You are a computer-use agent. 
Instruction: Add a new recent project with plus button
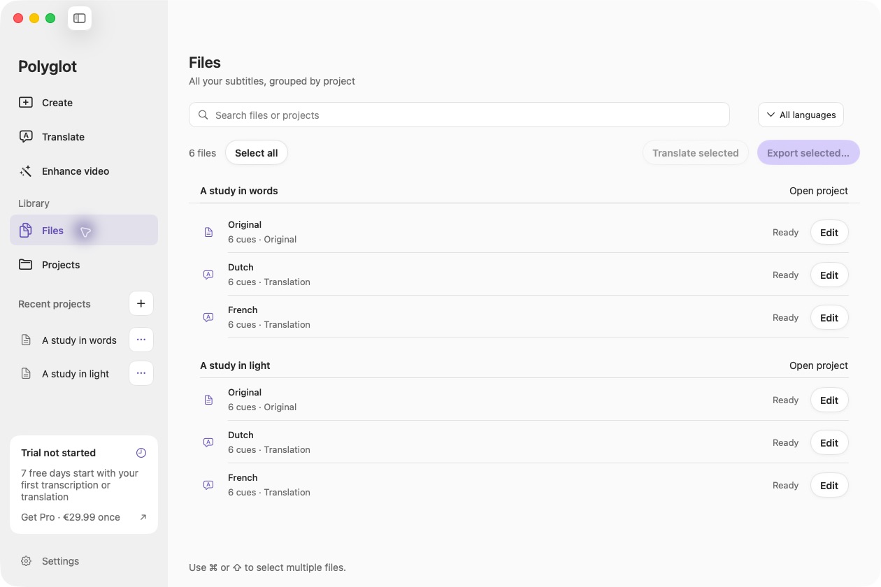141,303
